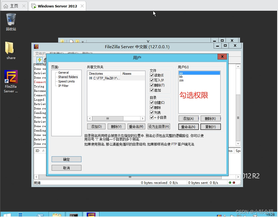Click the properties icon in Explorer window Y
Screen dimensions: 278x217
click(72, 41)
